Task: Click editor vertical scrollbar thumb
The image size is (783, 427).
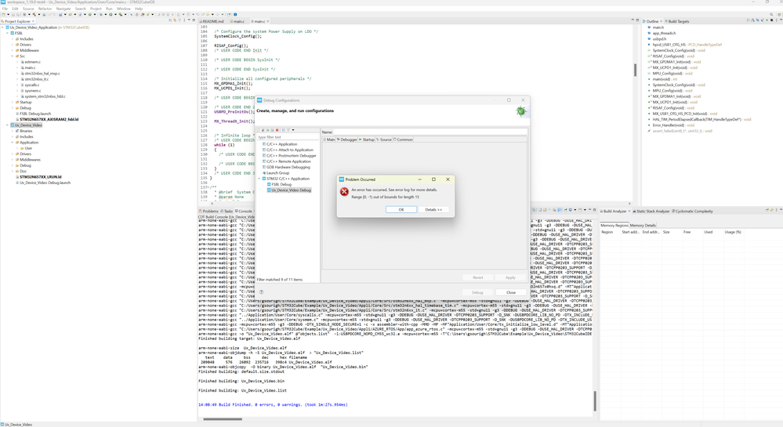Action: point(635,70)
